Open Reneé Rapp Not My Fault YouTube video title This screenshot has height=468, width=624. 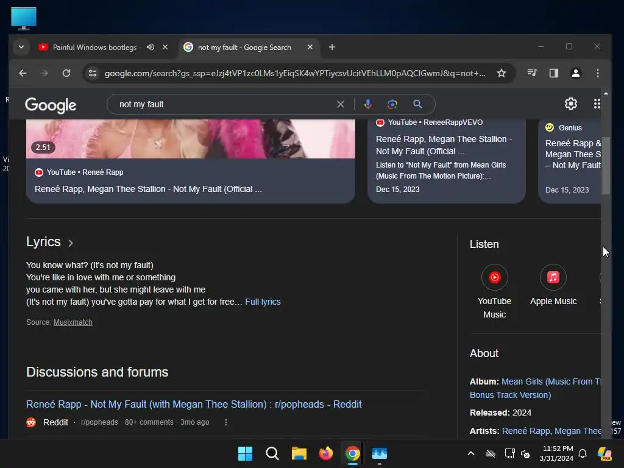148,189
